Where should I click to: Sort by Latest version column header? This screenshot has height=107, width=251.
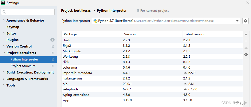[x=213, y=34]
